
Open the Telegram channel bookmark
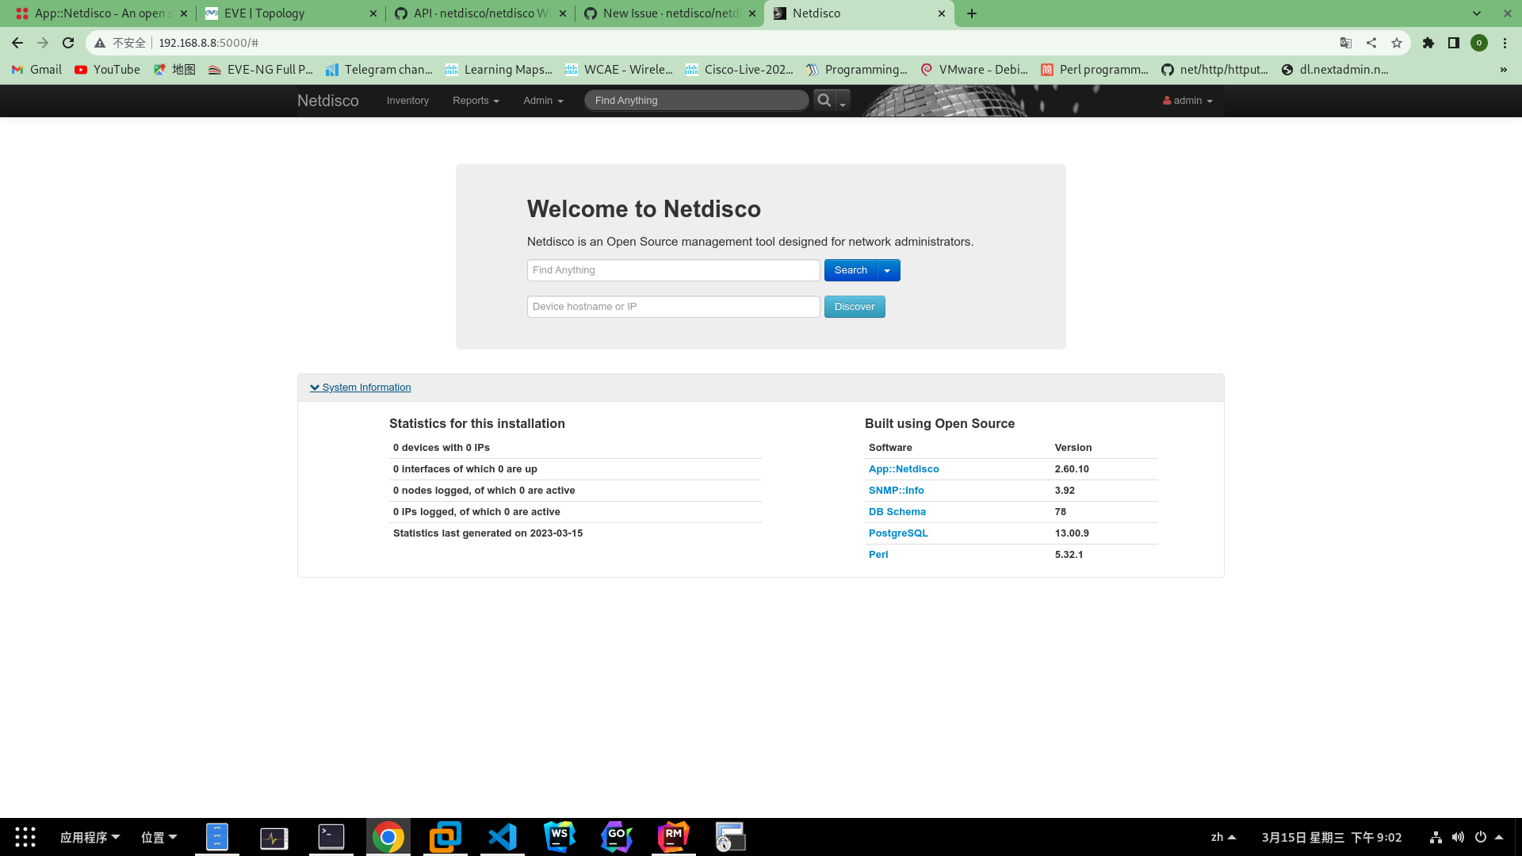pyautogui.click(x=380, y=70)
